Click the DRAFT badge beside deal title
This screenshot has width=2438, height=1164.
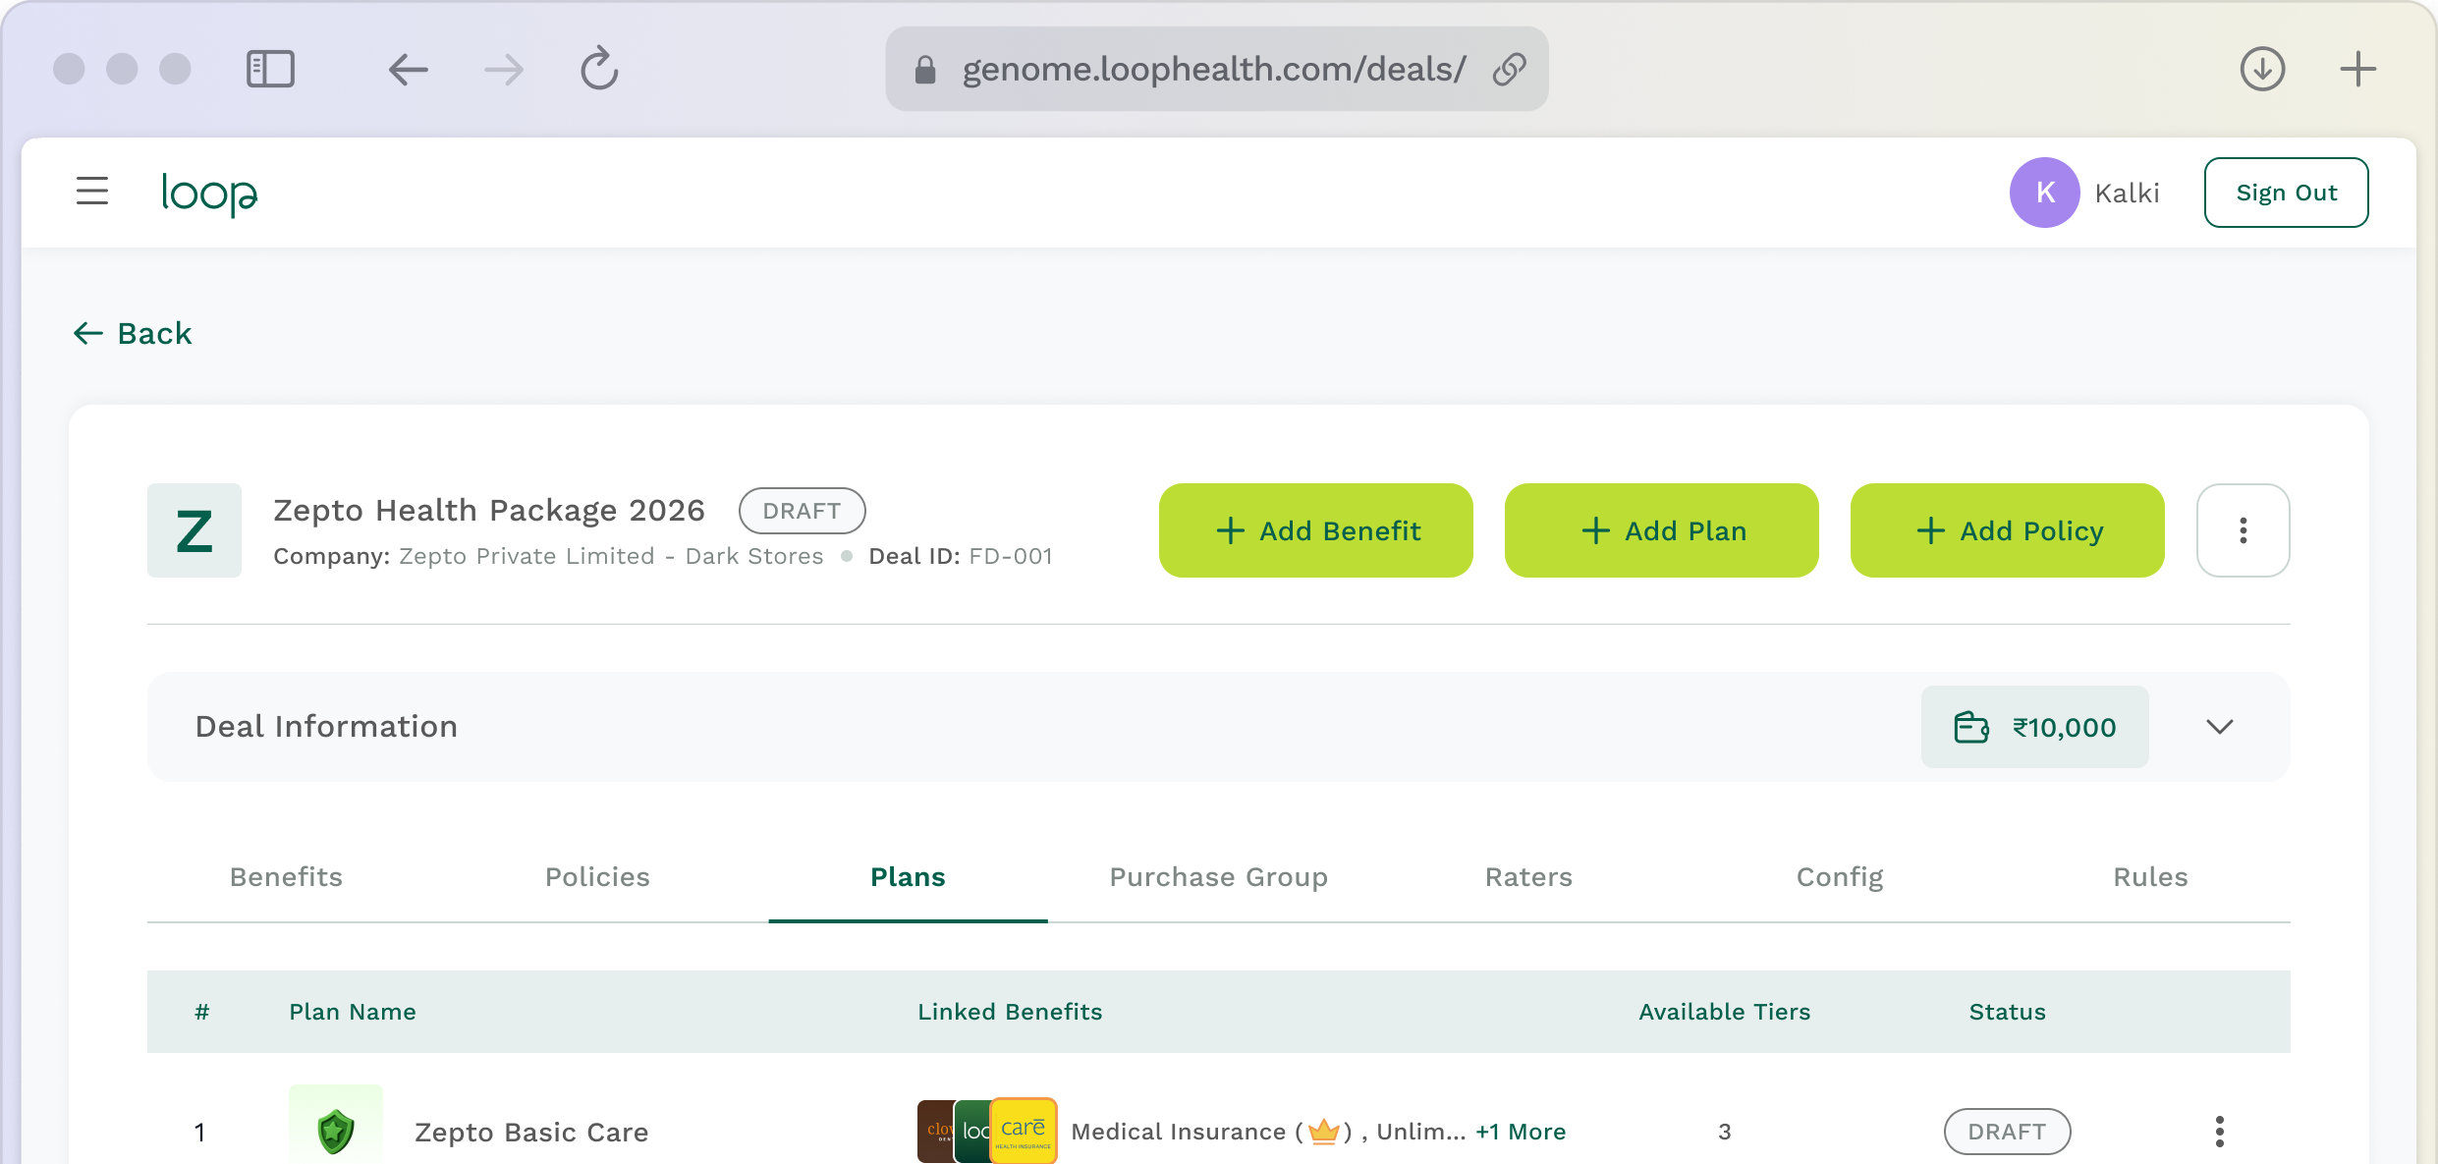pyautogui.click(x=802, y=511)
